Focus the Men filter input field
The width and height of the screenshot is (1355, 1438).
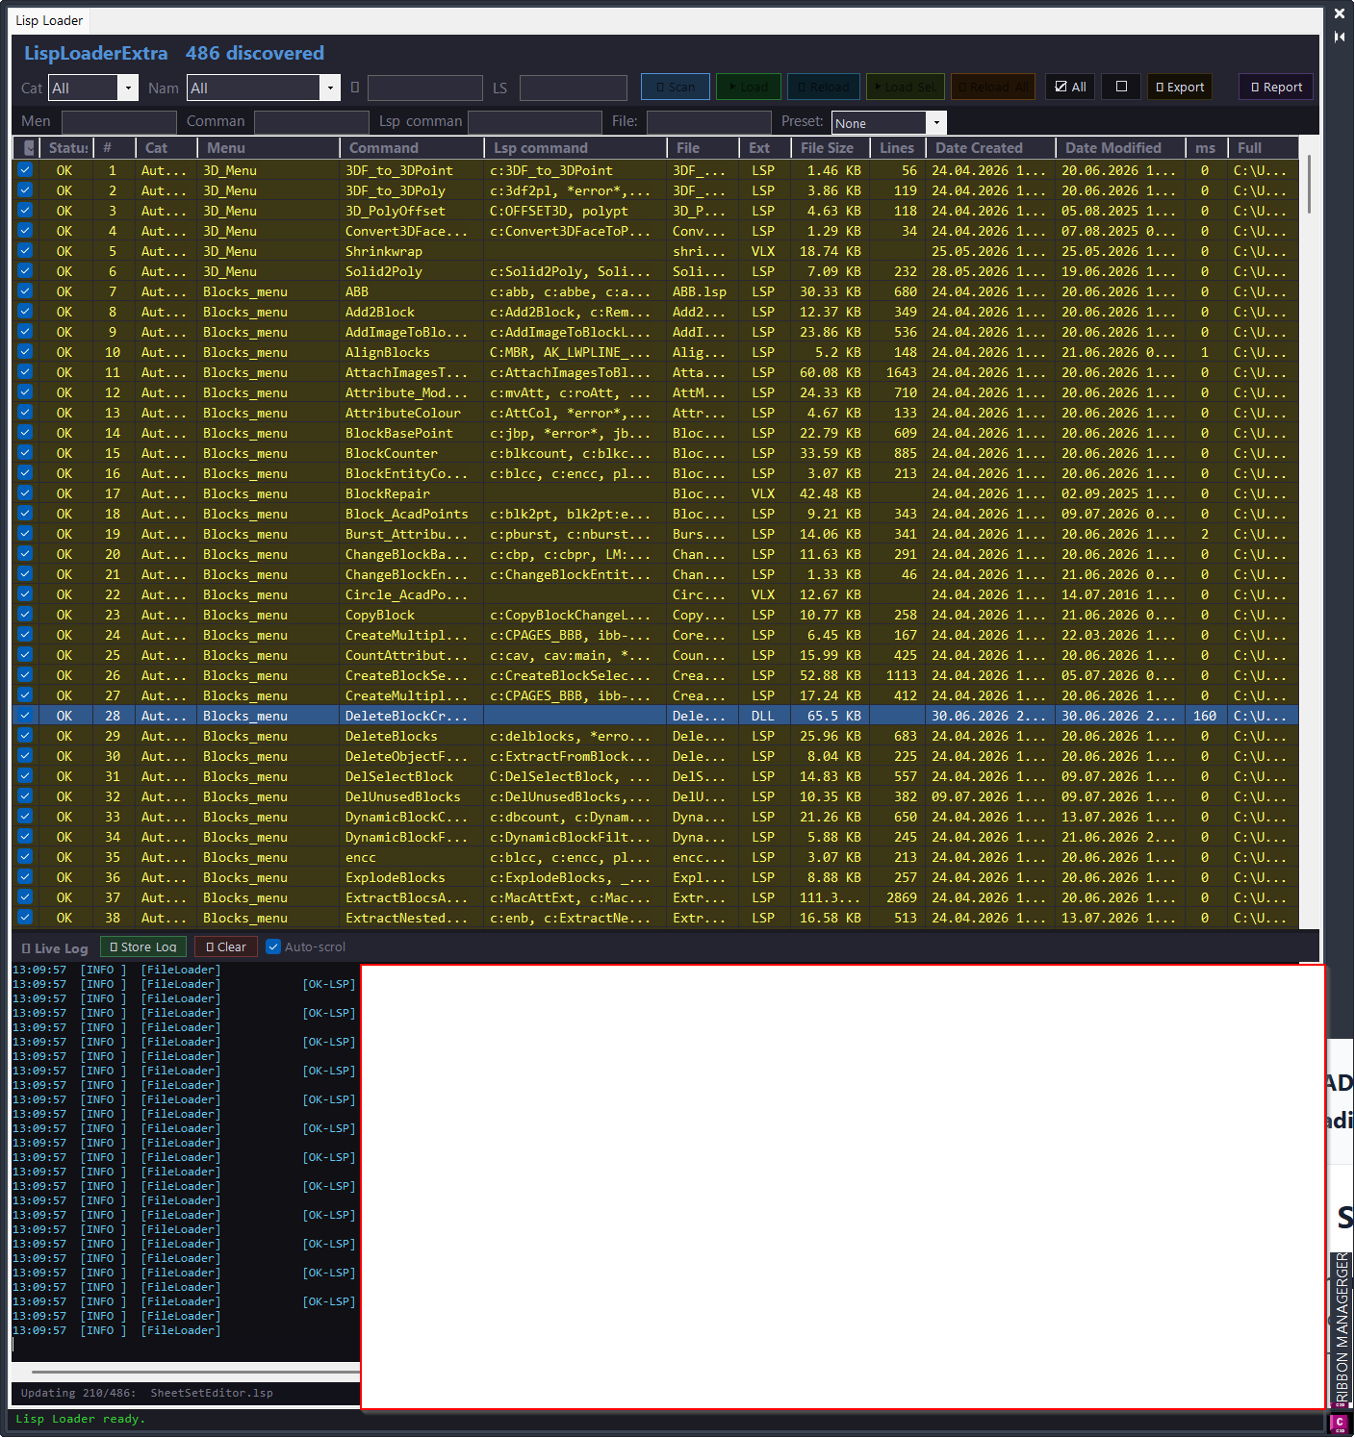click(118, 121)
